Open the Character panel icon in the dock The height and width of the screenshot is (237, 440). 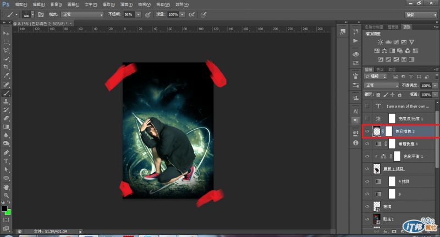click(355, 111)
